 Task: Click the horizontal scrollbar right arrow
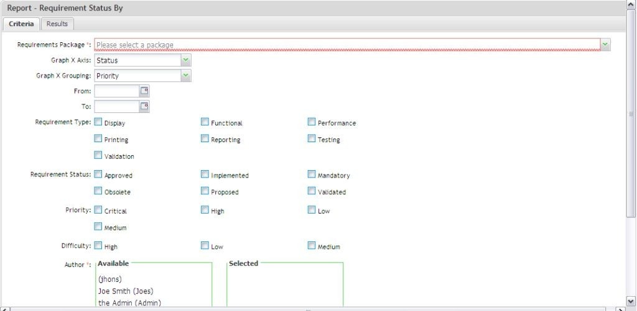[621, 309]
